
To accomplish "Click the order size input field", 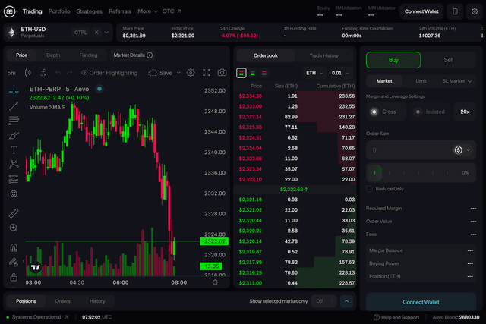I will tap(409, 150).
